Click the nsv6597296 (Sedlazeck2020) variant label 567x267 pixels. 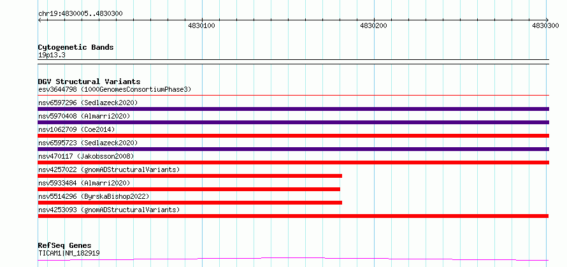[88, 103]
